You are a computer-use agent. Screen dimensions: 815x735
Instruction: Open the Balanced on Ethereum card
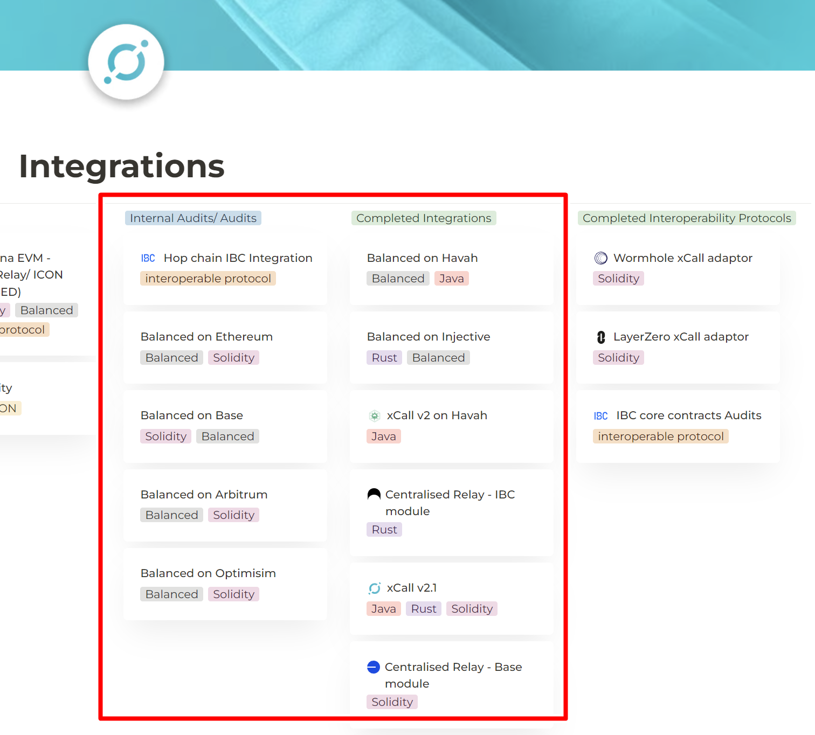click(x=225, y=348)
